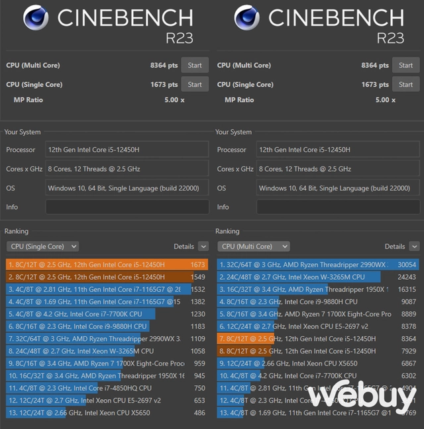Click the empty Info field in right panel
424x429 pixels.
(x=337, y=207)
